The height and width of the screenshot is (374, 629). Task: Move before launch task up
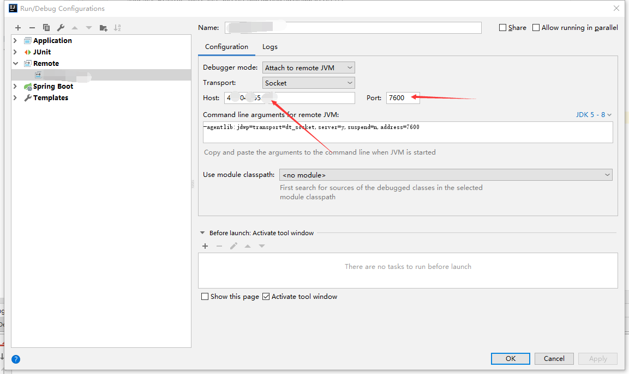click(248, 246)
